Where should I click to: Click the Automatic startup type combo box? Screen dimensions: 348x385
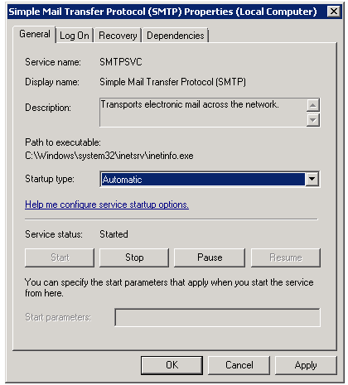[210, 179]
